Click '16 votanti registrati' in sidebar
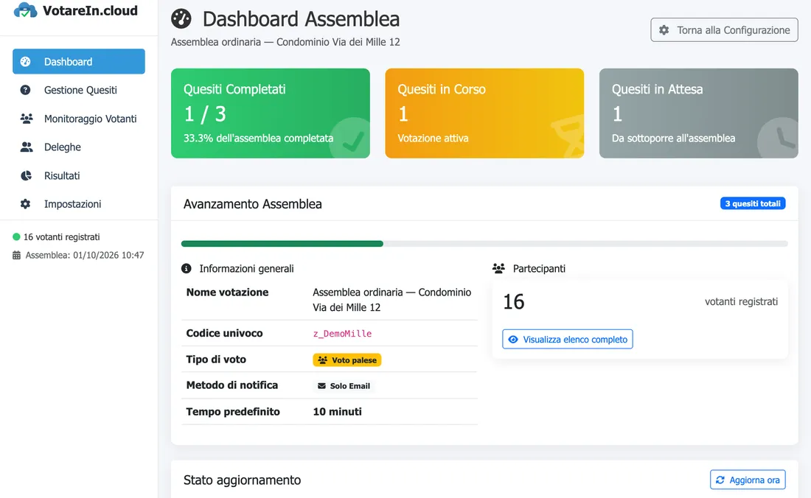This screenshot has width=811, height=498. pos(61,236)
